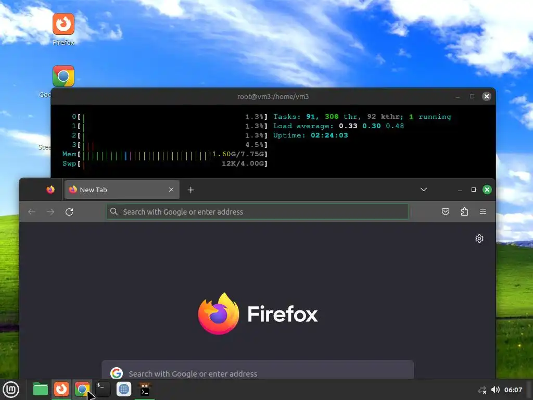Minimize the Firefox window
The width and height of the screenshot is (533, 400).
point(460,190)
